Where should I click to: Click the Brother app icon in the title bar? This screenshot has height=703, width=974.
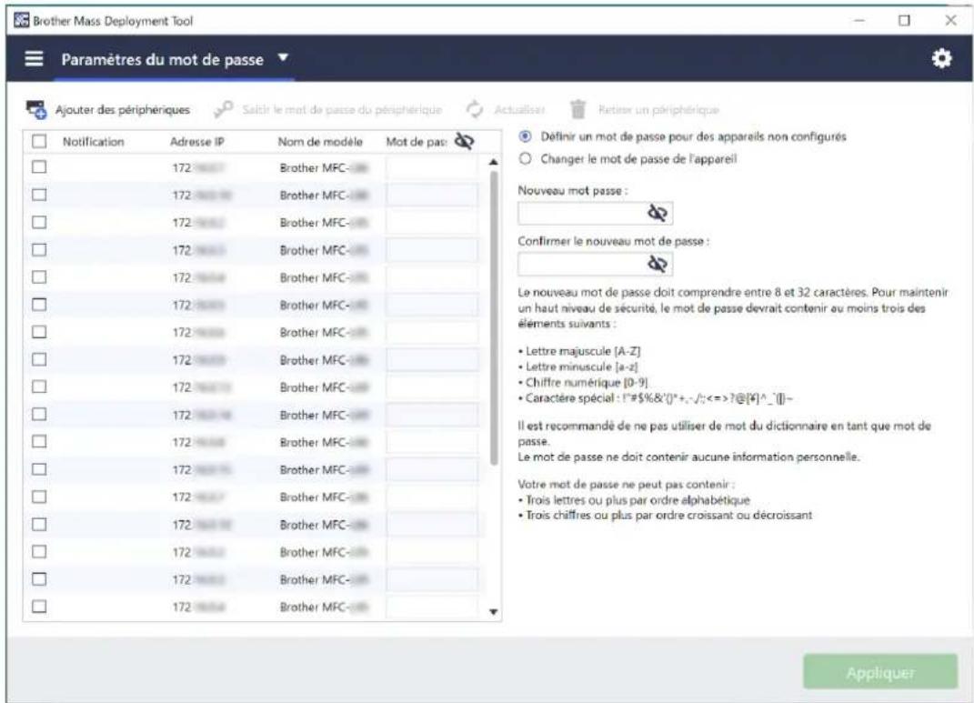click(x=21, y=21)
